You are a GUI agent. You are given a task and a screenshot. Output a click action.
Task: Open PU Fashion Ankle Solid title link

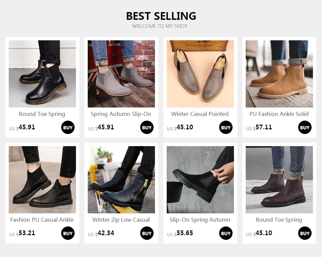pos(279,114)
